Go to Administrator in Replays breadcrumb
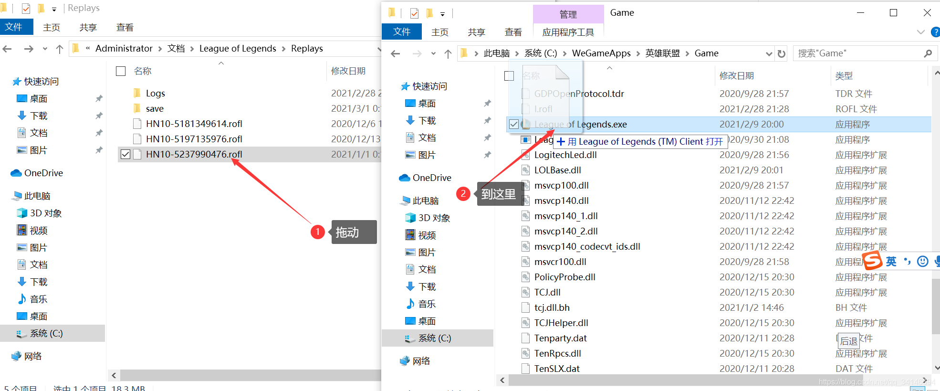This screenshot has width=940, height=391. coord(124,48)
